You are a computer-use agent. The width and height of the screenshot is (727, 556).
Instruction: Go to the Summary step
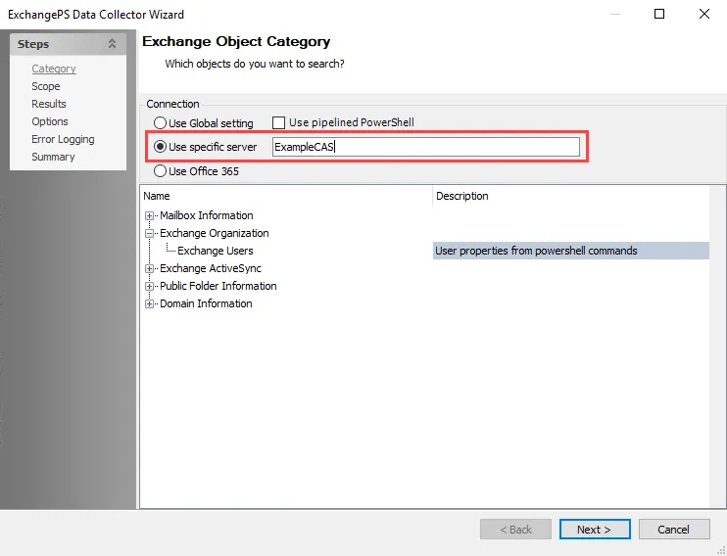(53, 157)
